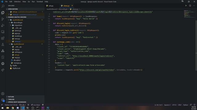
Task: Change CRLF end of line sequence
Action: tap(180, 105)
